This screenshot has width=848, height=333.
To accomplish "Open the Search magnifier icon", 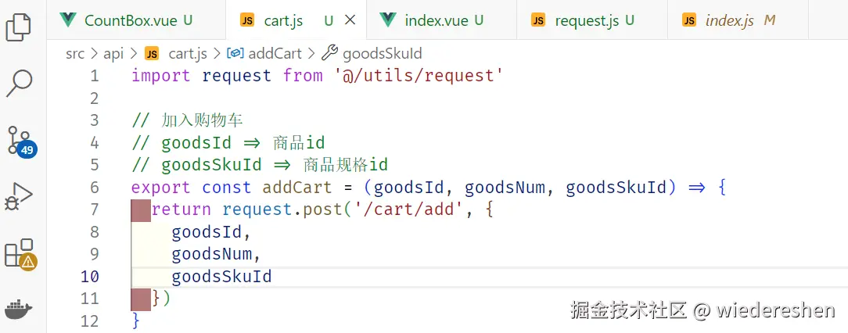I will (19, 81).
